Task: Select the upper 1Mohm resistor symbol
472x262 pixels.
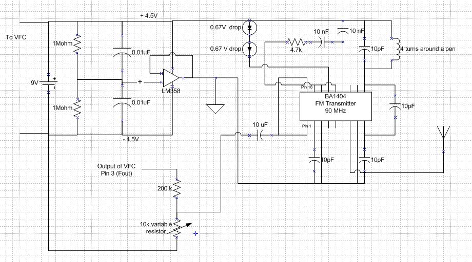Action: point(77,44)
